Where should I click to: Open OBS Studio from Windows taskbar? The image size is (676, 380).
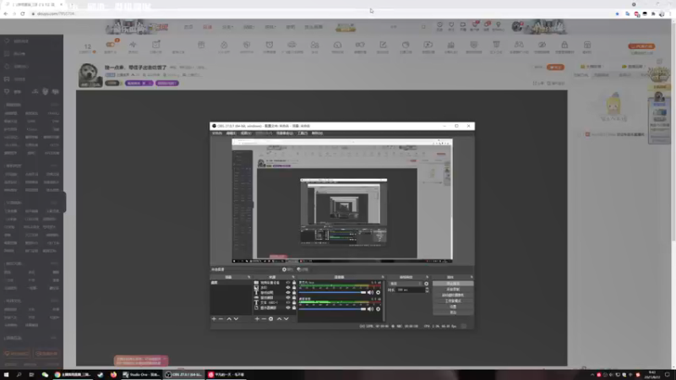(183, 375)
